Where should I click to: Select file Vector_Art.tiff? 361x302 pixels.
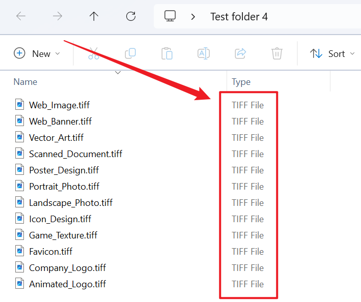(56, 138)
